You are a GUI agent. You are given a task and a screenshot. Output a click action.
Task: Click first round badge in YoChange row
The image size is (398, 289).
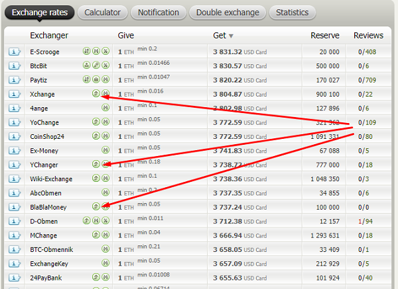click(96, 122)
